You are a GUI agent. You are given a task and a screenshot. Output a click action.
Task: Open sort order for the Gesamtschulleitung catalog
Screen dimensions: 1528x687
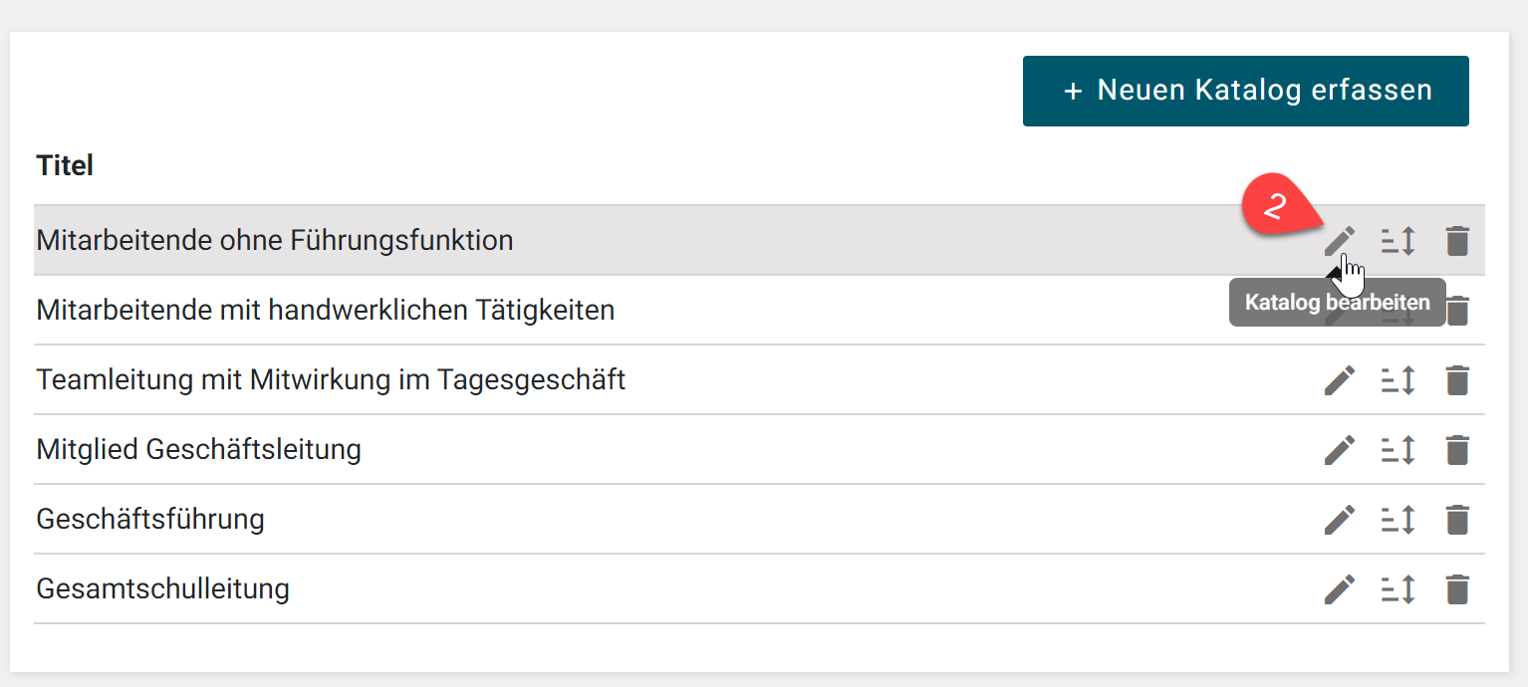coord(1398,588)
